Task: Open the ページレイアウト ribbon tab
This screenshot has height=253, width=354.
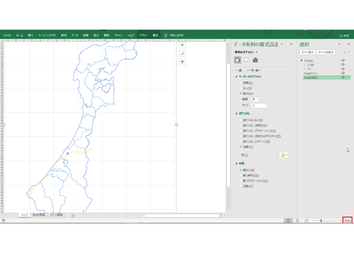Action: (x=47, y=35)
